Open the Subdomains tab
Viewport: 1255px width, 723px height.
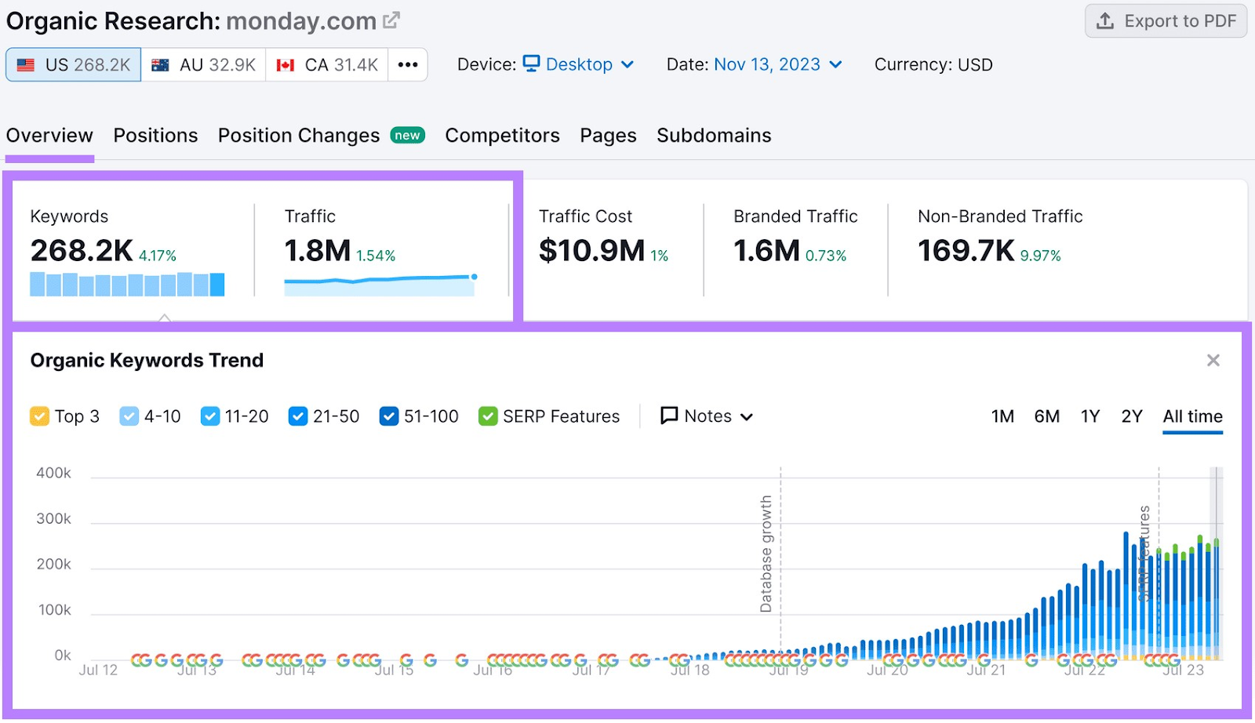click(714, 136)
